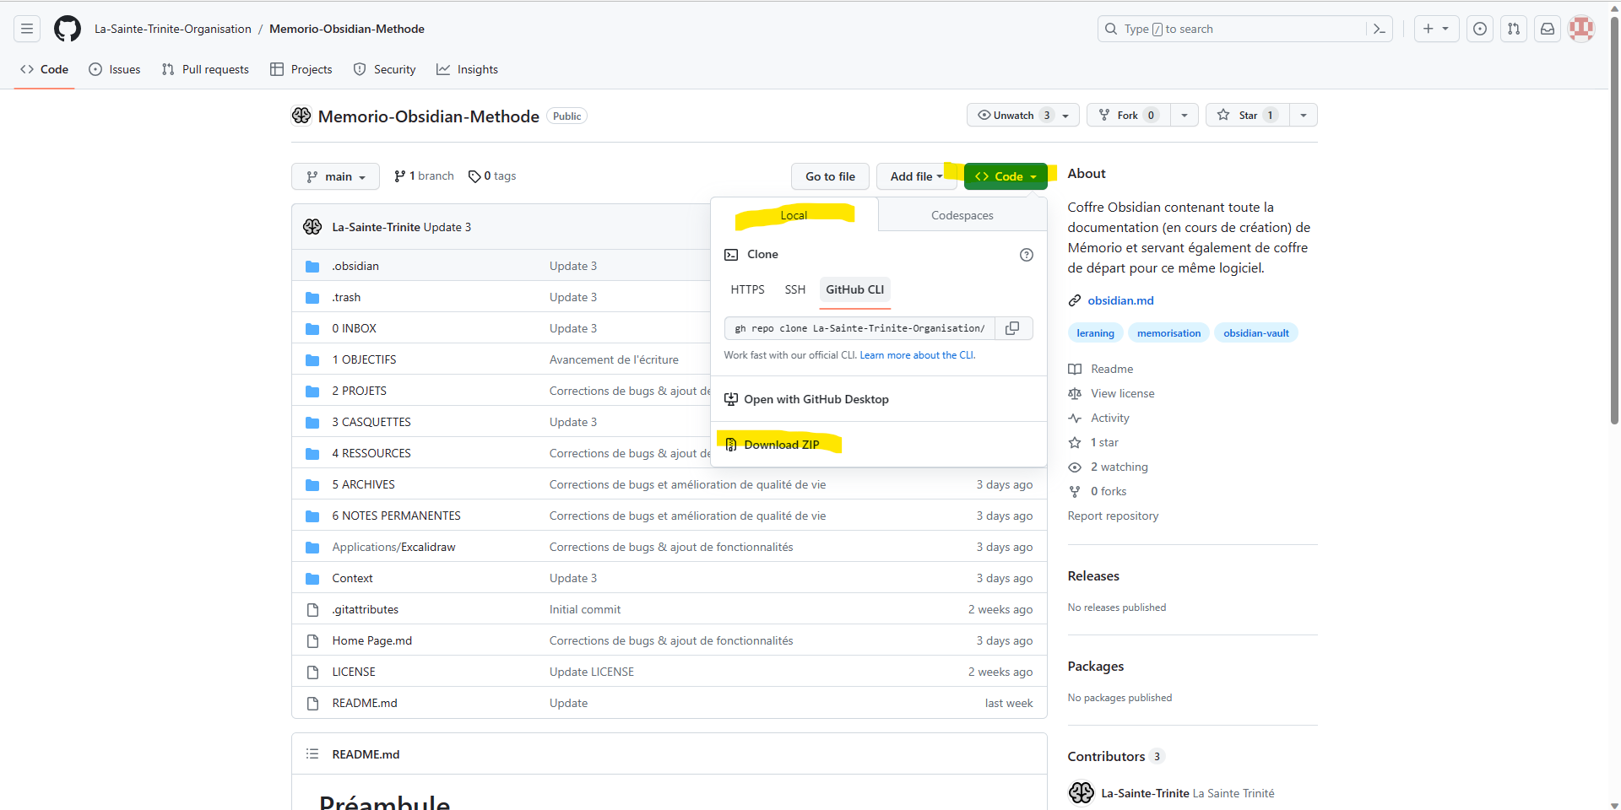Click the terminal icon next to Clone
The image size is (1621, 810).
pyautogui.click(x=731, y=255)
